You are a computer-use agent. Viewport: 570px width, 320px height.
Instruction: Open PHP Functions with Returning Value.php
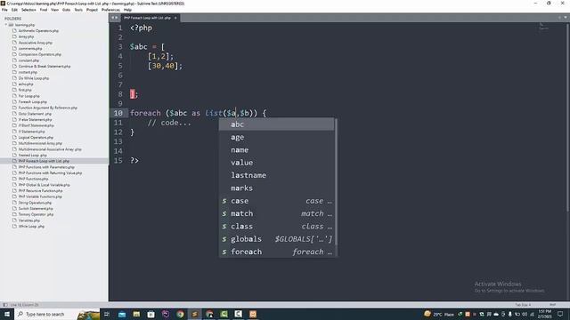pyautogui.click(x=50, y=173)
